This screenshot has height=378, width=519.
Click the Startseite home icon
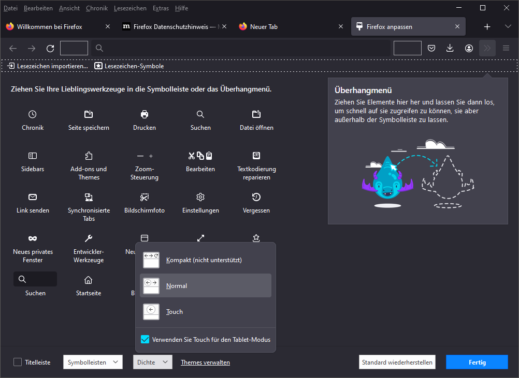[89, 280]
